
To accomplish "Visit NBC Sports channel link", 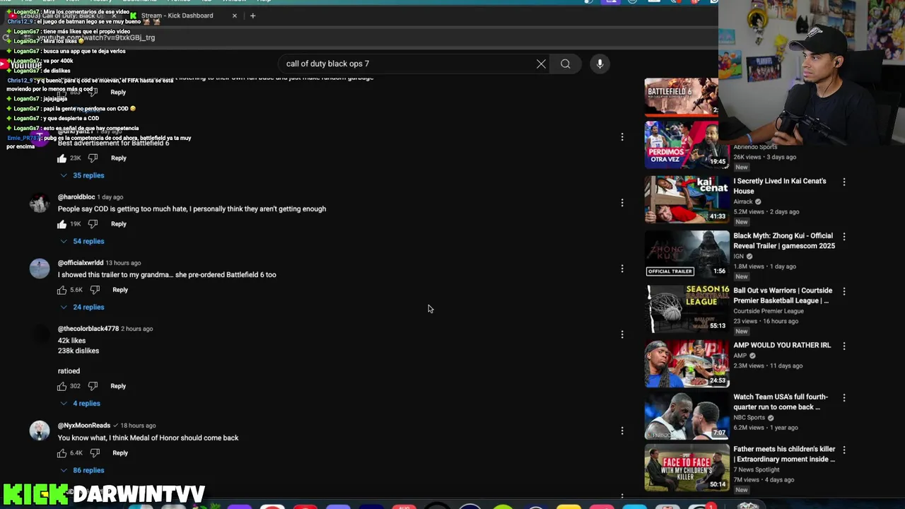I will point(749,418).
